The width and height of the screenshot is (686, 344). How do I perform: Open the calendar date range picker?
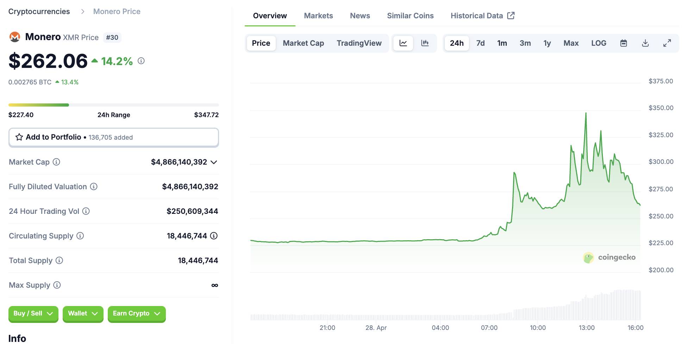click(x=623, y=43)
